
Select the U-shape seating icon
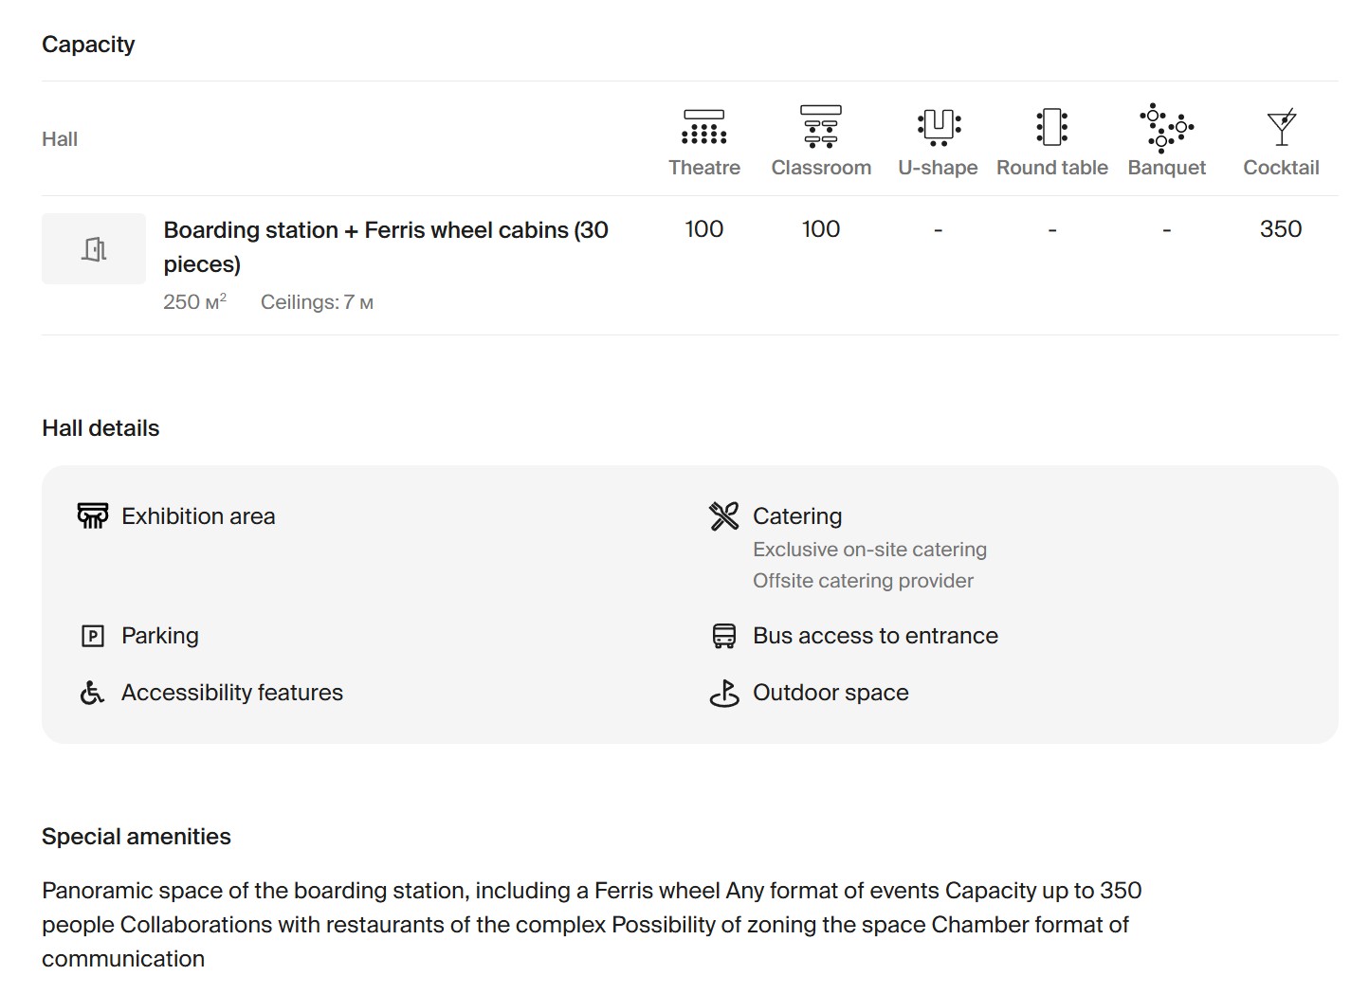click(938, 126)
